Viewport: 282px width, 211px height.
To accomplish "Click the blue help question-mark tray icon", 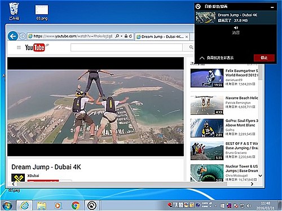I will tap(198, 205).
